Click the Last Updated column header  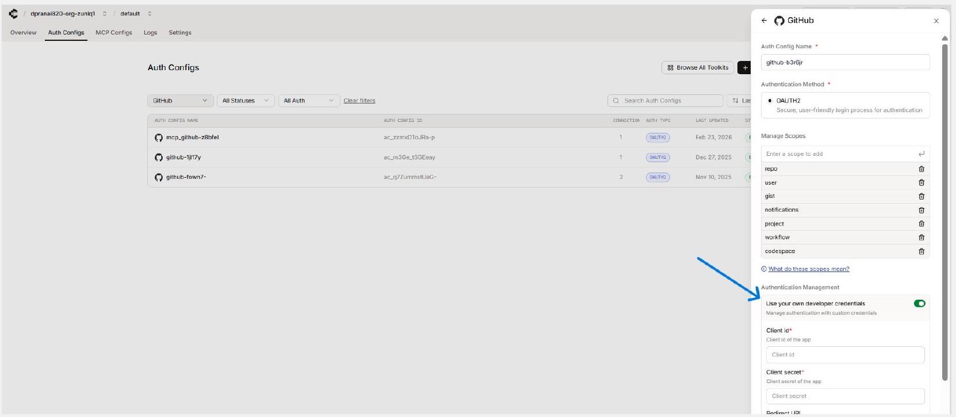tap(712, 121)
